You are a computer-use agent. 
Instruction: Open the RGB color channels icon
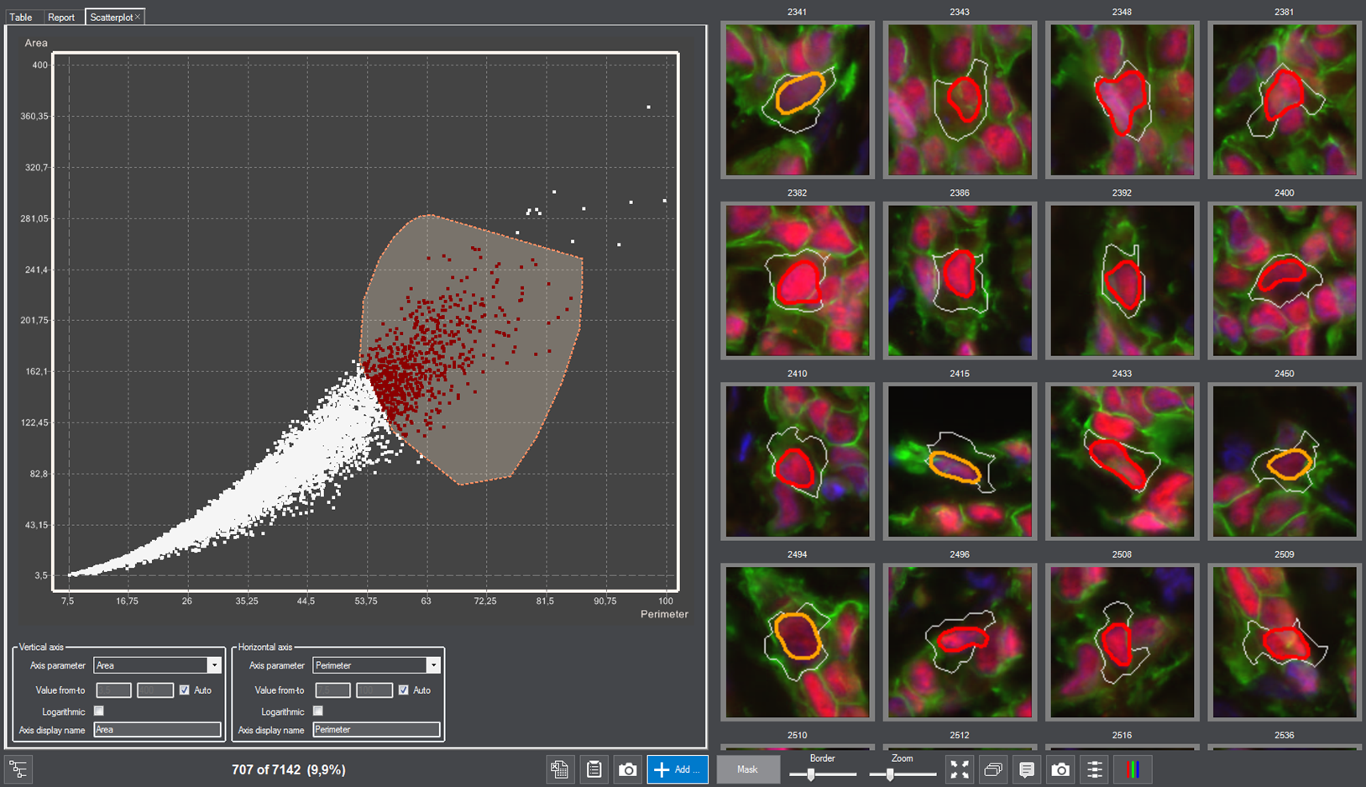point(1133,769)
